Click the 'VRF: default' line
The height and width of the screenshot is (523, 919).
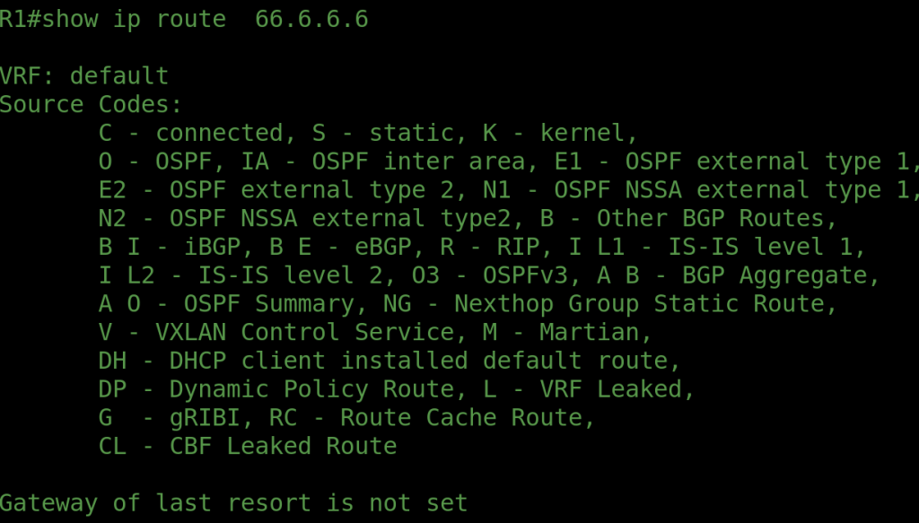[x=84, y=75]
